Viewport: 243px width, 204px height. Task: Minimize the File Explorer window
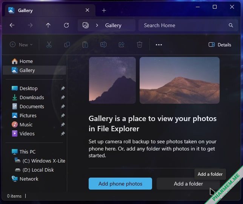(x=198, y=7)
